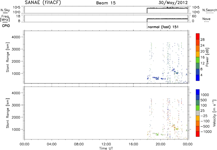Click the 'normal (fast) 151' CPID text
217x150 pixels.
[x=163, y=27]
